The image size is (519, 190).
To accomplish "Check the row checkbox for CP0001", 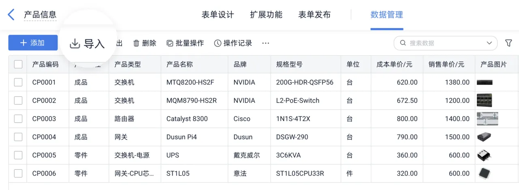I will [x=18, y=82].
